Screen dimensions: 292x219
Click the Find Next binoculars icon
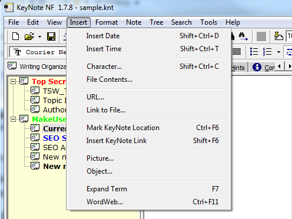pos(243,36)
